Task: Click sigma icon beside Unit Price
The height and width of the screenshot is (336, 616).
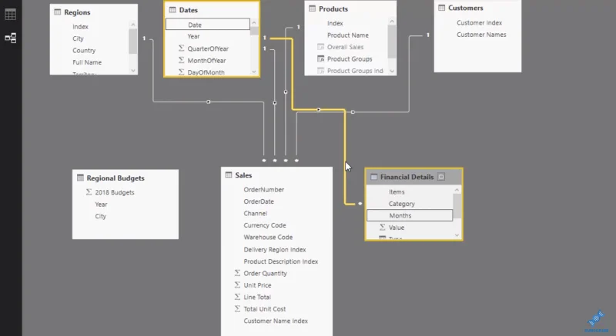Action: point(237,284)
